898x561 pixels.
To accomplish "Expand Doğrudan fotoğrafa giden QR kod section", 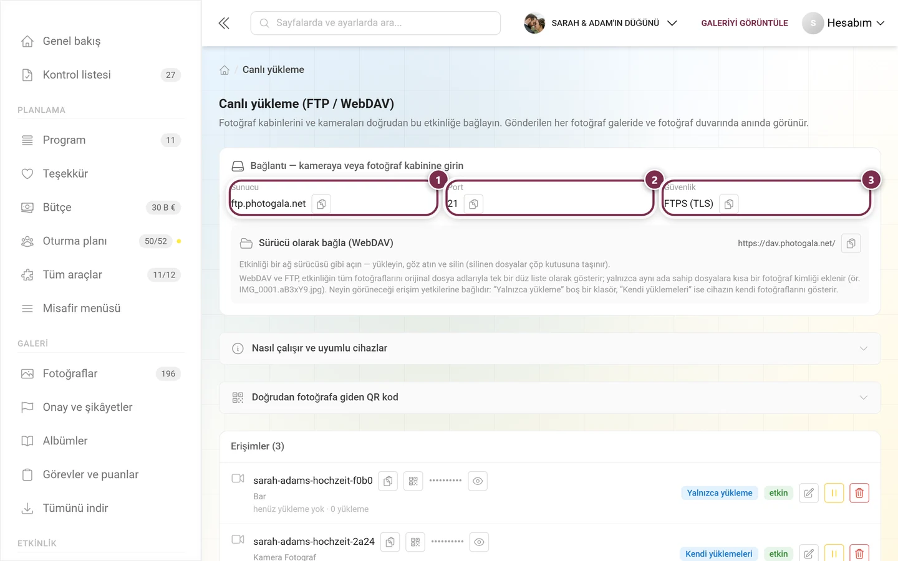I will tap(550, 398).
